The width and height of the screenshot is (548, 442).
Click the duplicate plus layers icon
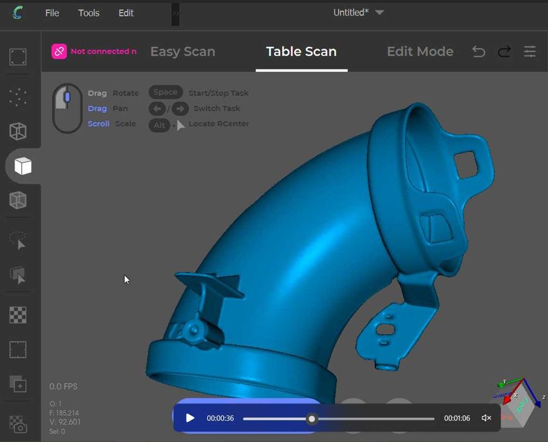point(18,384)
